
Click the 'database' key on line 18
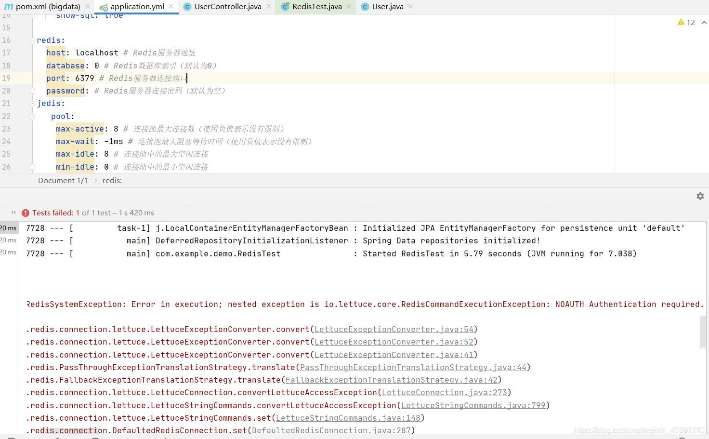tap(66, 66)
